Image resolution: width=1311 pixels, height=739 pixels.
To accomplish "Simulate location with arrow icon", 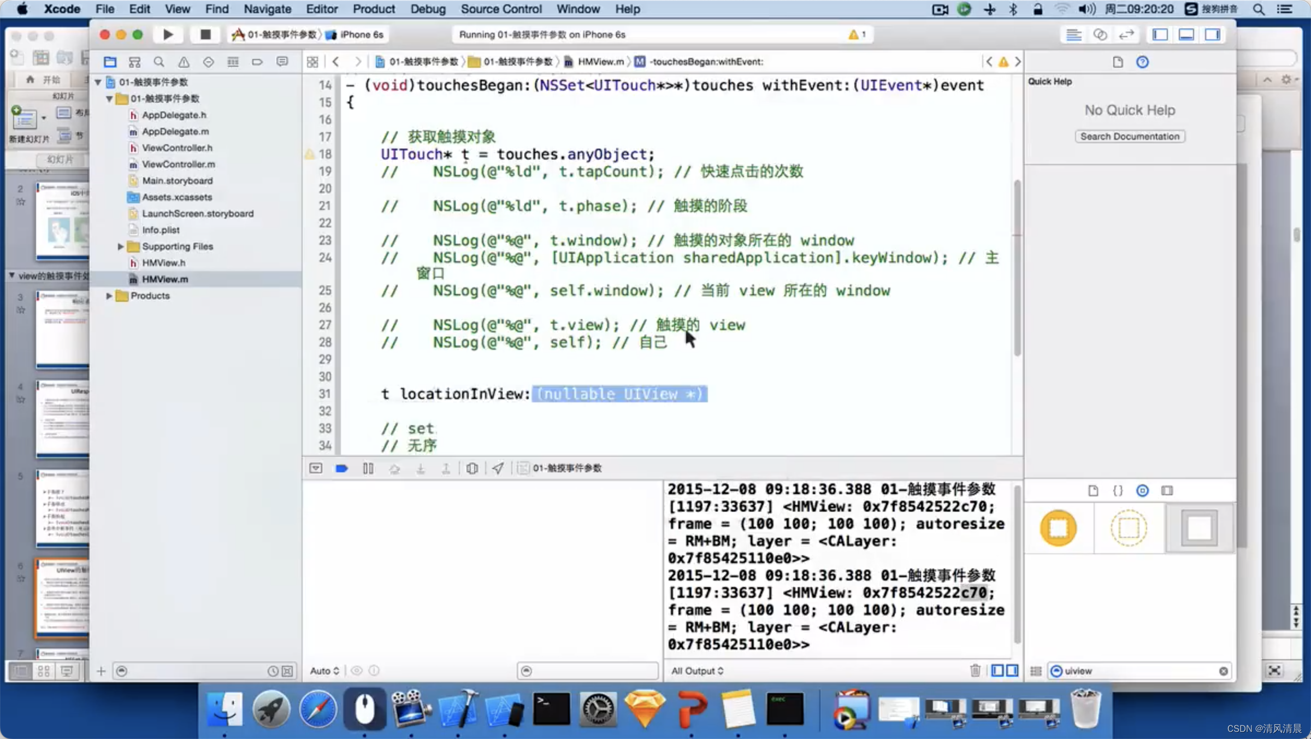I will click(x=498, y=468).
